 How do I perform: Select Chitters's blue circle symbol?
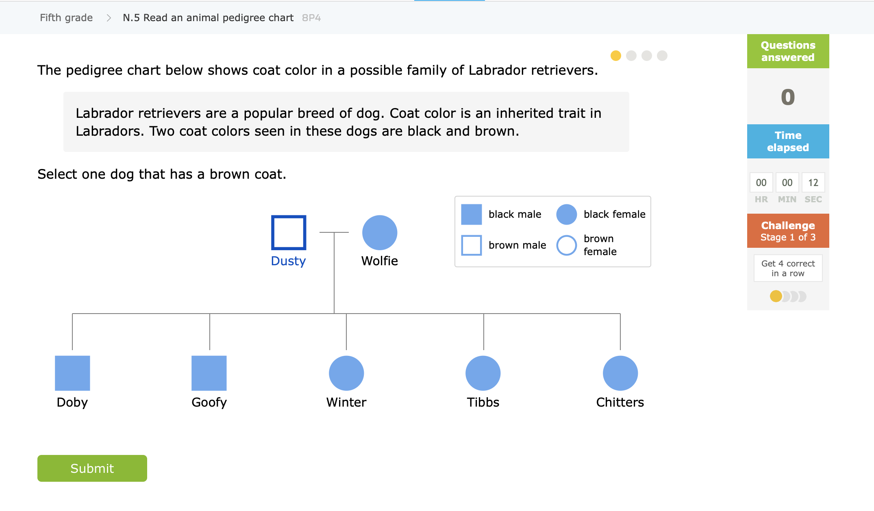point(620,373)
